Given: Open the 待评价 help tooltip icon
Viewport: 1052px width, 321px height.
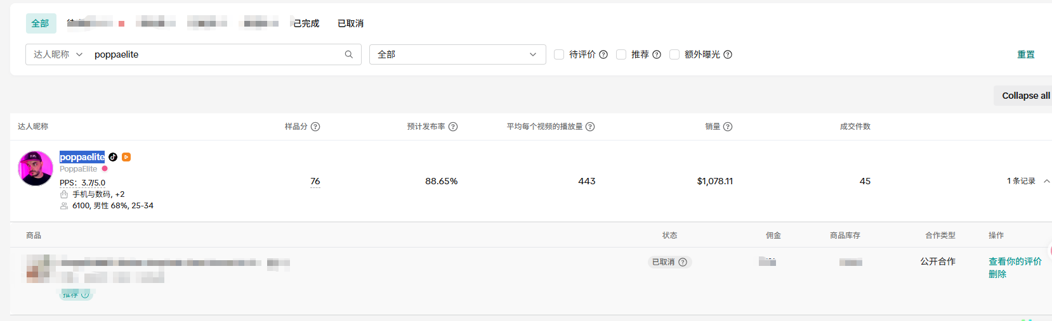Looking at the screenshot, I should click(603, 54).
